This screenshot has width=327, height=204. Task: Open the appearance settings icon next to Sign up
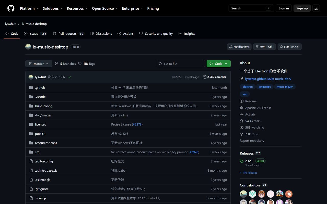click(316, 8)
